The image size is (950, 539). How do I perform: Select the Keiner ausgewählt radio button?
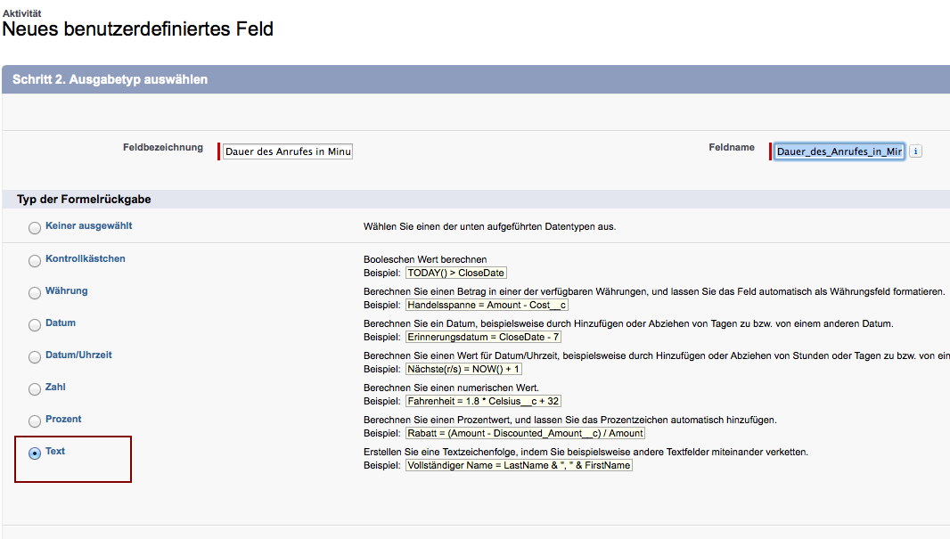click(35, 228)
